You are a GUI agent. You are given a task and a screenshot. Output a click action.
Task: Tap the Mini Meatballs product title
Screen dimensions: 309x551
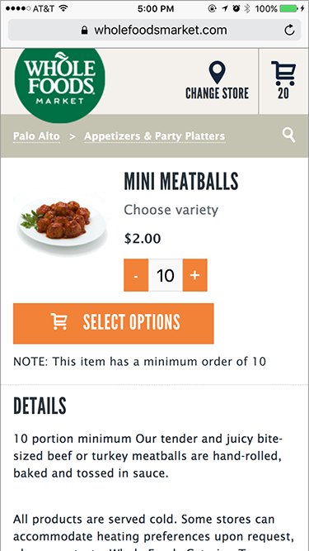pyautogui.click(x=181, y=182)
